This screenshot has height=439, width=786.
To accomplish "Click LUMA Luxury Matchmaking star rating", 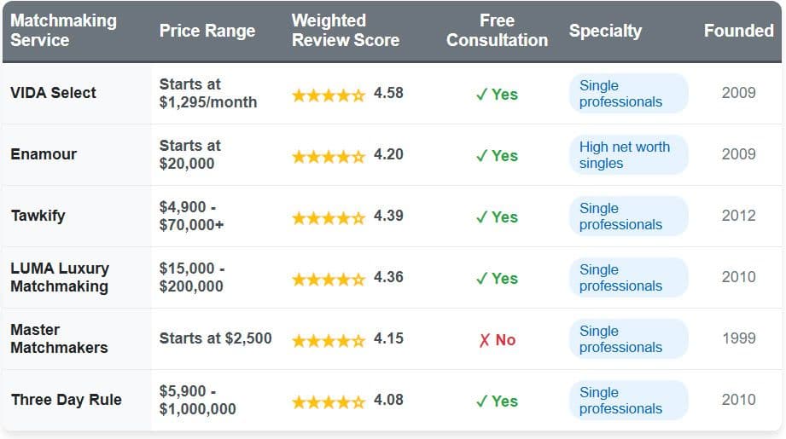I will (x=329, y=279).
